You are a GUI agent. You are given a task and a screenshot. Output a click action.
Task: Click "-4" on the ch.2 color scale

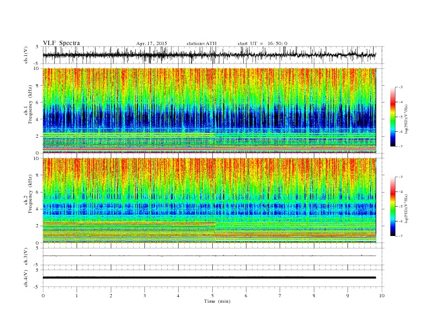click(400, 191)
